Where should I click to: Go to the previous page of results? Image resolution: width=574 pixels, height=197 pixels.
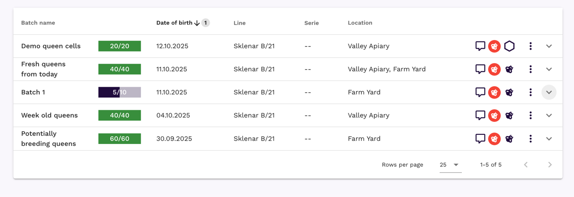[x=526, y=165]
